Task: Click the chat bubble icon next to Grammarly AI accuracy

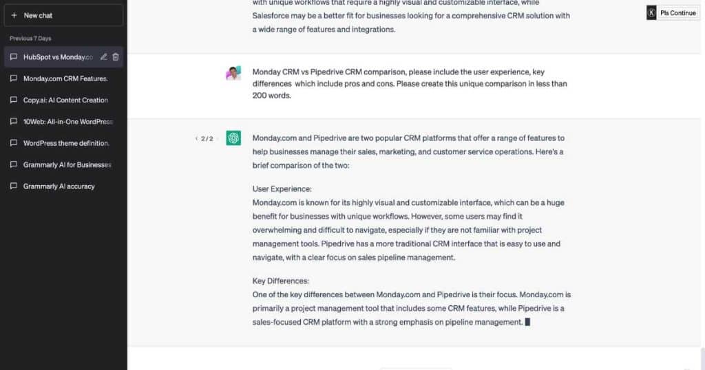Action: (x=14, y=186)
